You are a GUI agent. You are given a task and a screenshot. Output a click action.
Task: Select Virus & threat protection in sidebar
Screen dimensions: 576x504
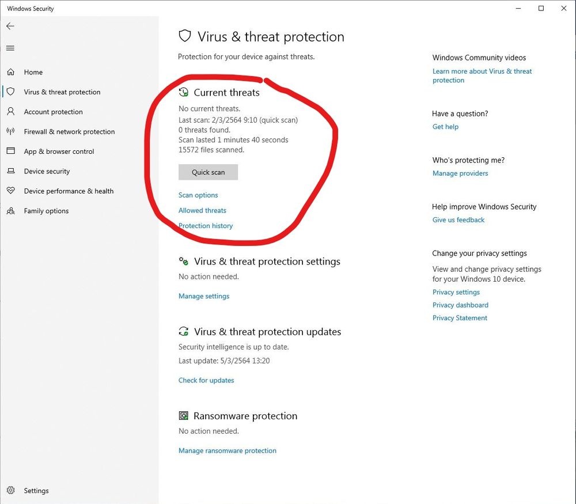(61, 92)
